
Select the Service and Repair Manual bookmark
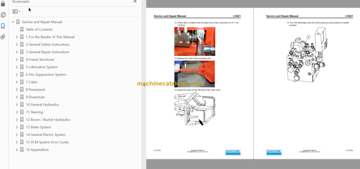click(x=42, y=22)
